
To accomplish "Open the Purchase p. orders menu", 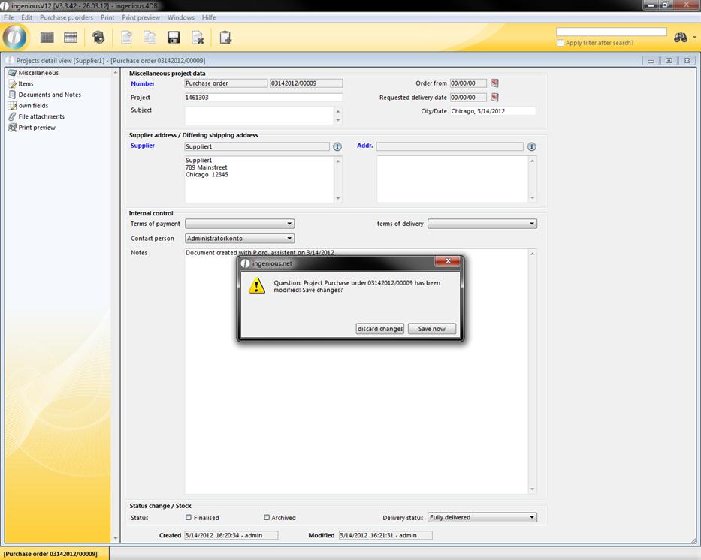I will tap(66, 17).
